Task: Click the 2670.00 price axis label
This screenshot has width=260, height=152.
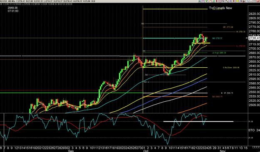Action: (x=254, y=57)
